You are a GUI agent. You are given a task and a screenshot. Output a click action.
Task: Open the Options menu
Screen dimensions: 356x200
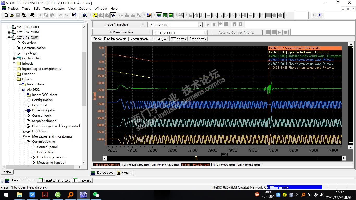[x=85, y=8]
